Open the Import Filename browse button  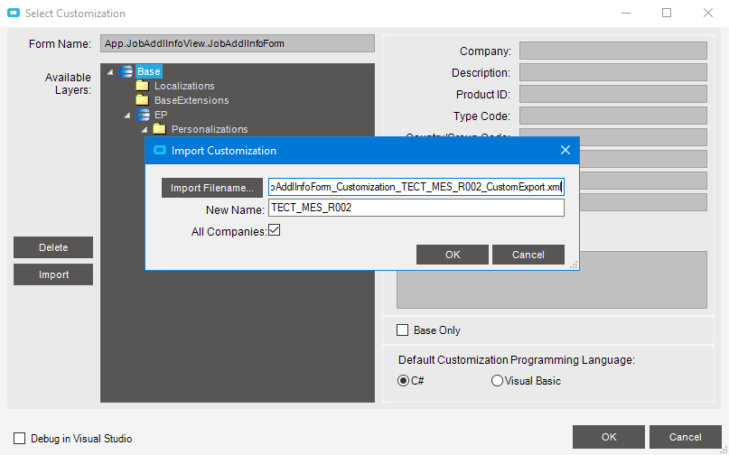[x=212, y=188]
